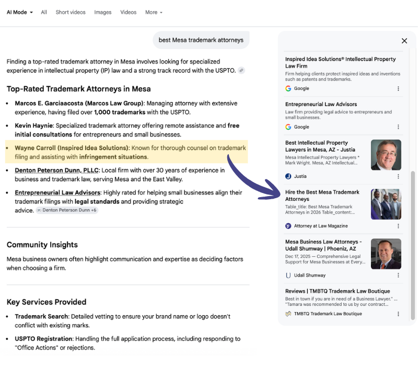Click the Top-Rated Trademark Attorneys in Mesa heading

pyautogui.click(x=79, y=89)
